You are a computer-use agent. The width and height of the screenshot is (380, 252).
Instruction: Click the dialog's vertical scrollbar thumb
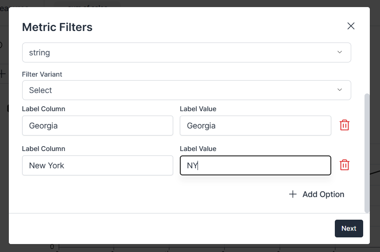(x=367, y=153)
